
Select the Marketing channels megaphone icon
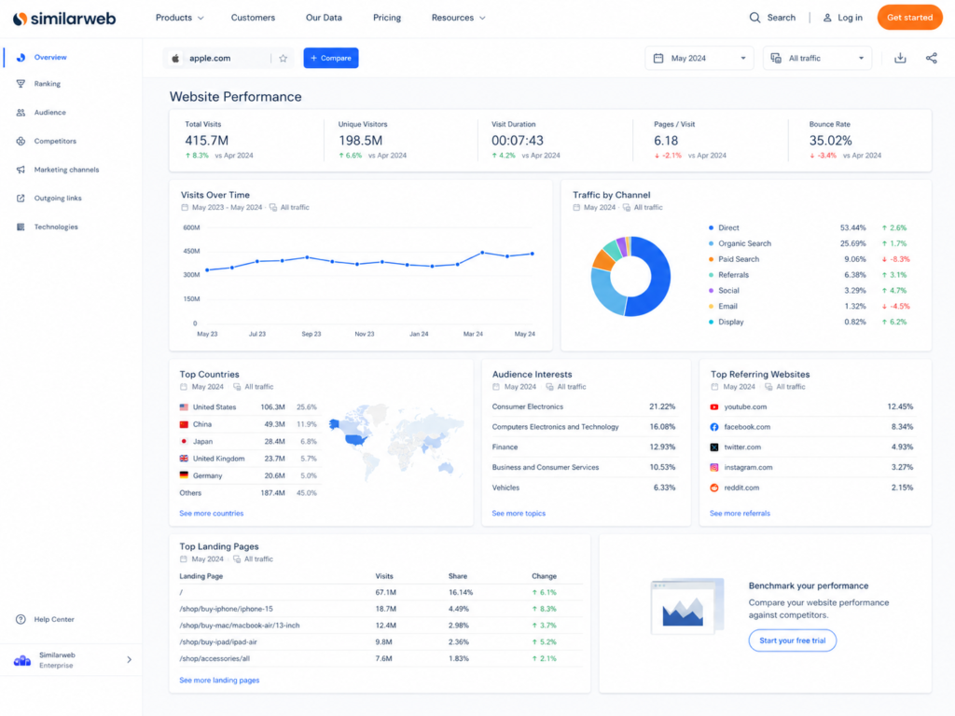pyautogui.click(x=21, y=170)
